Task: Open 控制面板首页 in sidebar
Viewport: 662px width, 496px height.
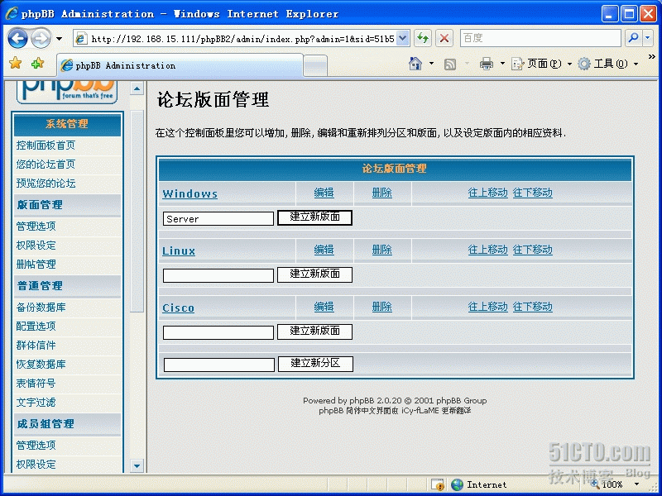Action: tap(46, 145)
